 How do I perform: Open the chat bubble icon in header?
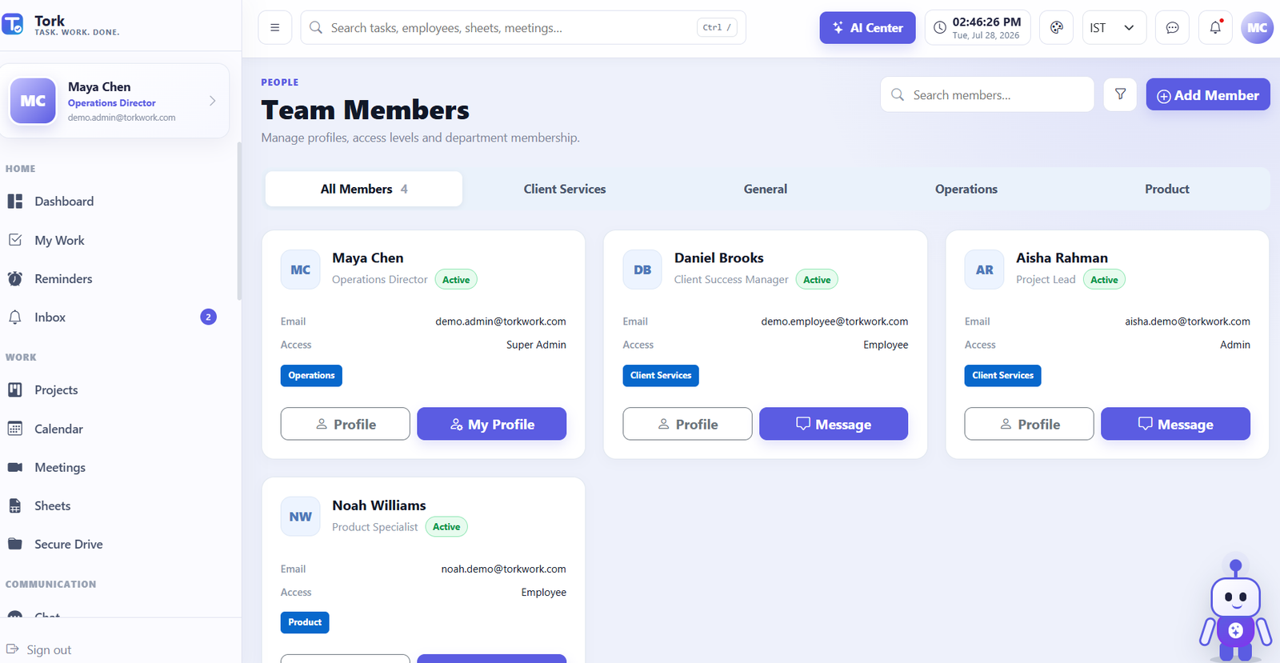(1172, 27)
